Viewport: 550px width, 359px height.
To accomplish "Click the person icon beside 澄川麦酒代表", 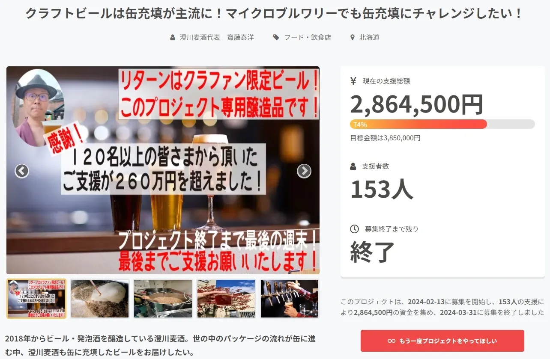I will [x=173, y=37].
